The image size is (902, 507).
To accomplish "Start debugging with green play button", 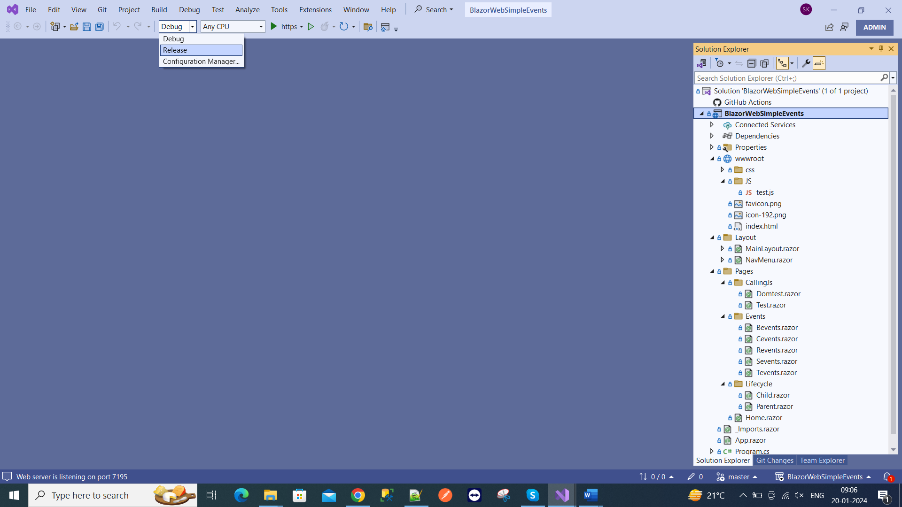I will [274, 27].
